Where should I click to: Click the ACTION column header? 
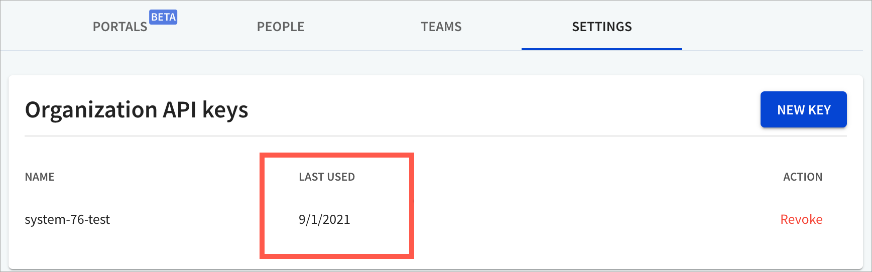point(803,177)
